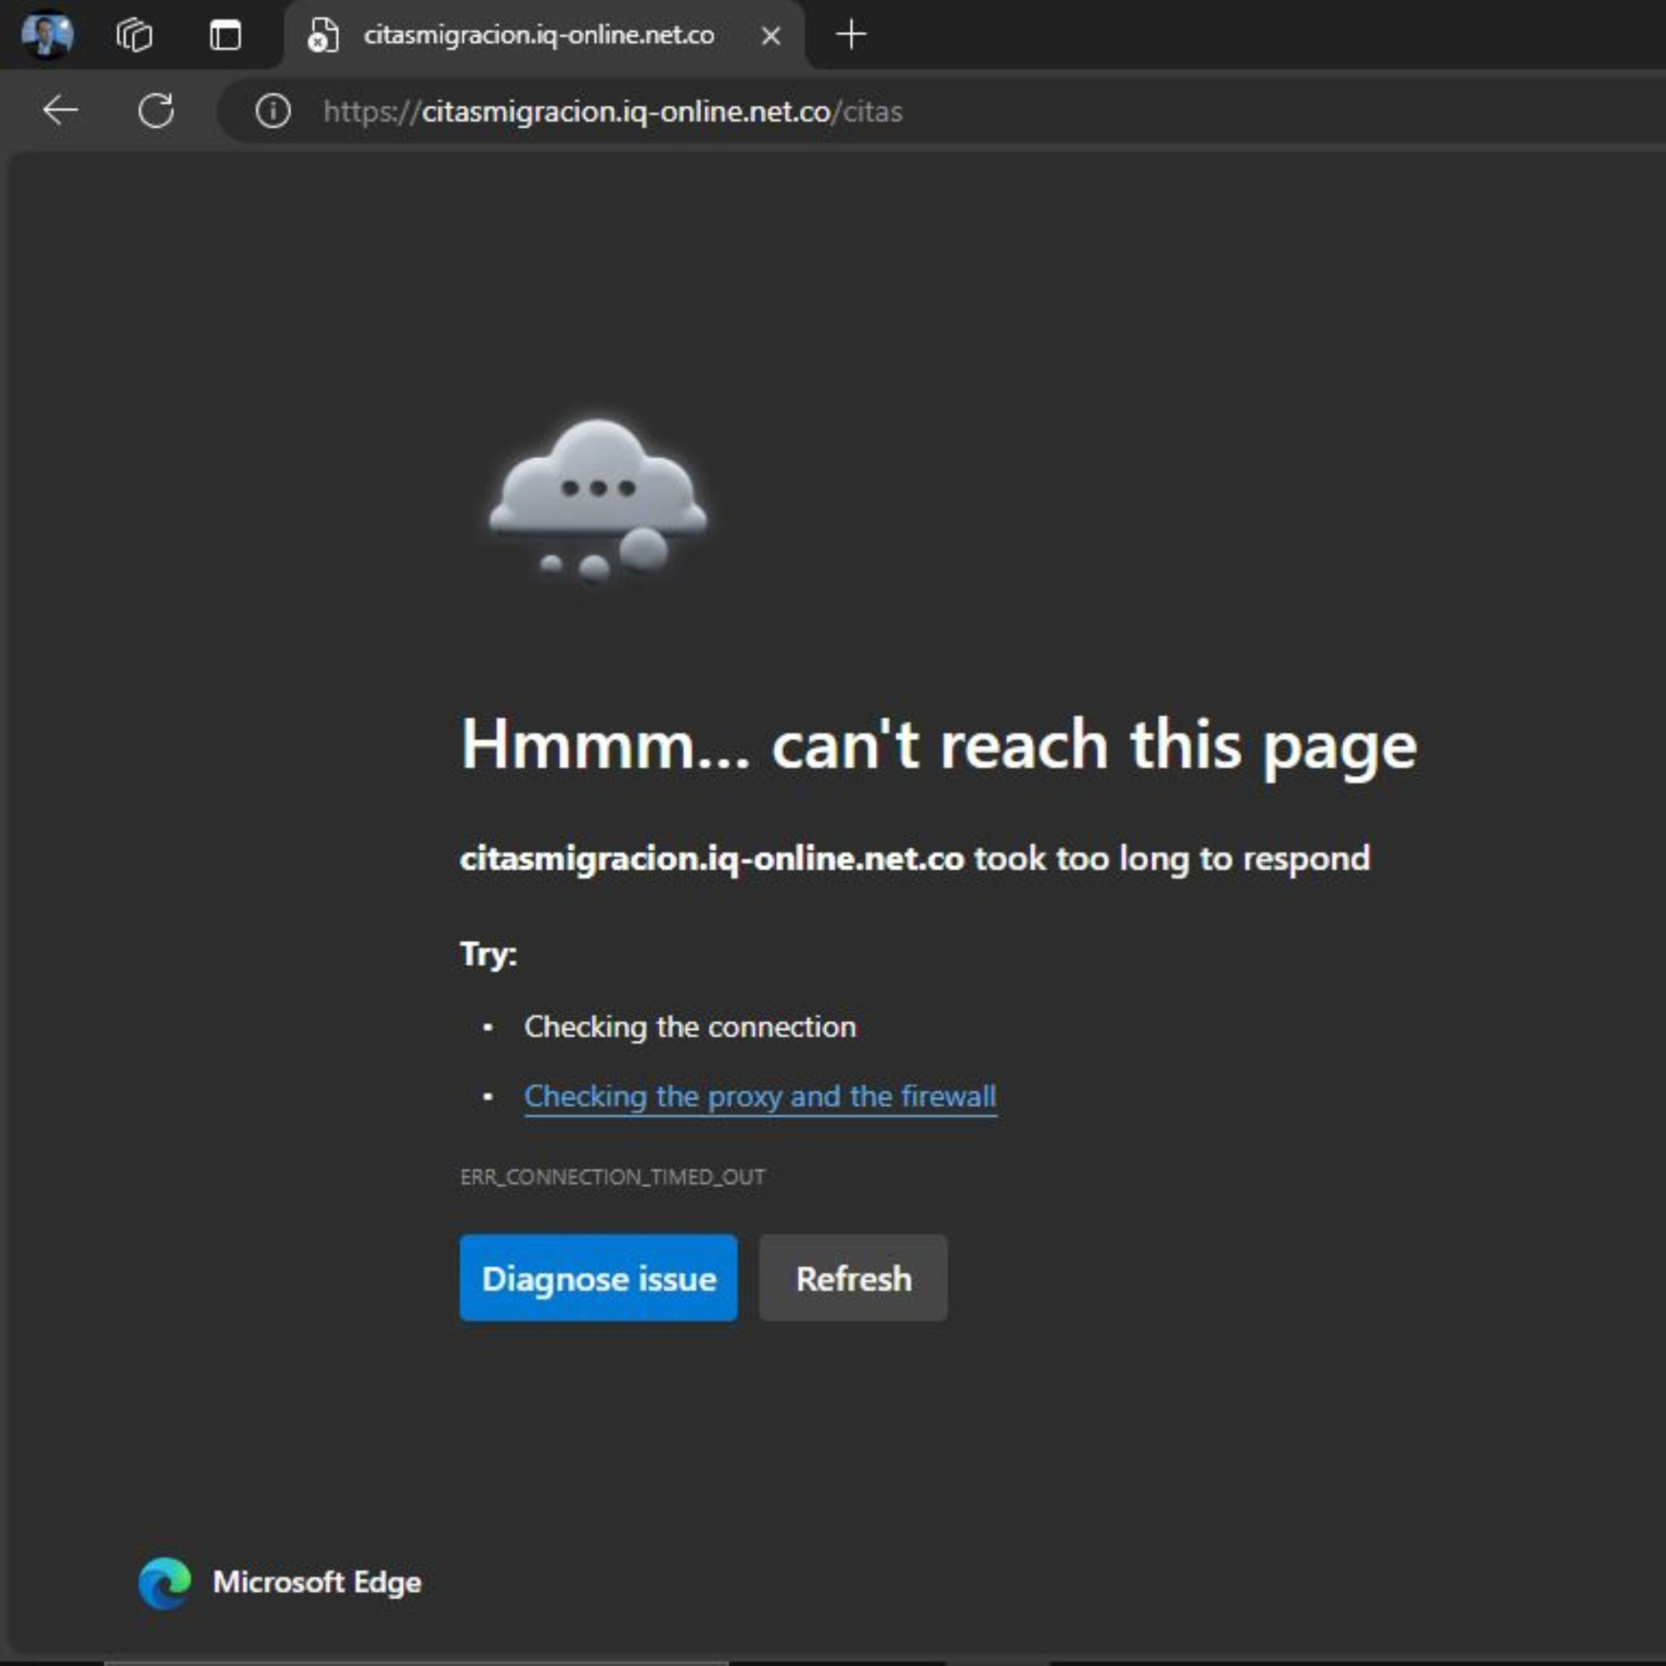
Task: Open the Edge profile avatar
Action: coord(47,34)
